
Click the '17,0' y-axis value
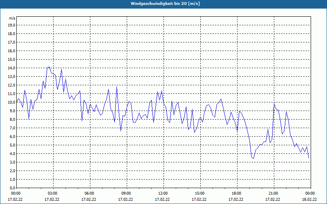[12, 42]
